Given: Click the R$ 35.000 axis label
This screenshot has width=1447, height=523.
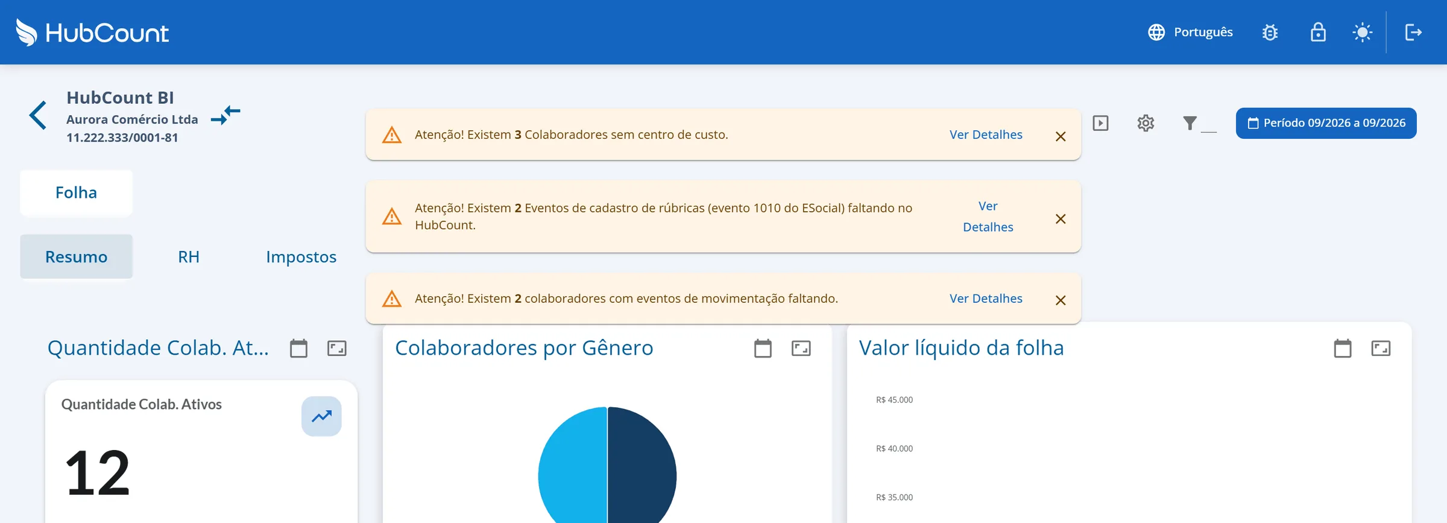Looking at the screenshot, I should [894, 498].
